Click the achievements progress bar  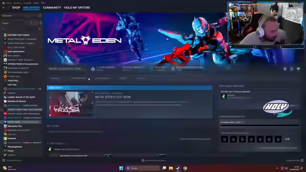pyautogui.click(x=260, y=125)
